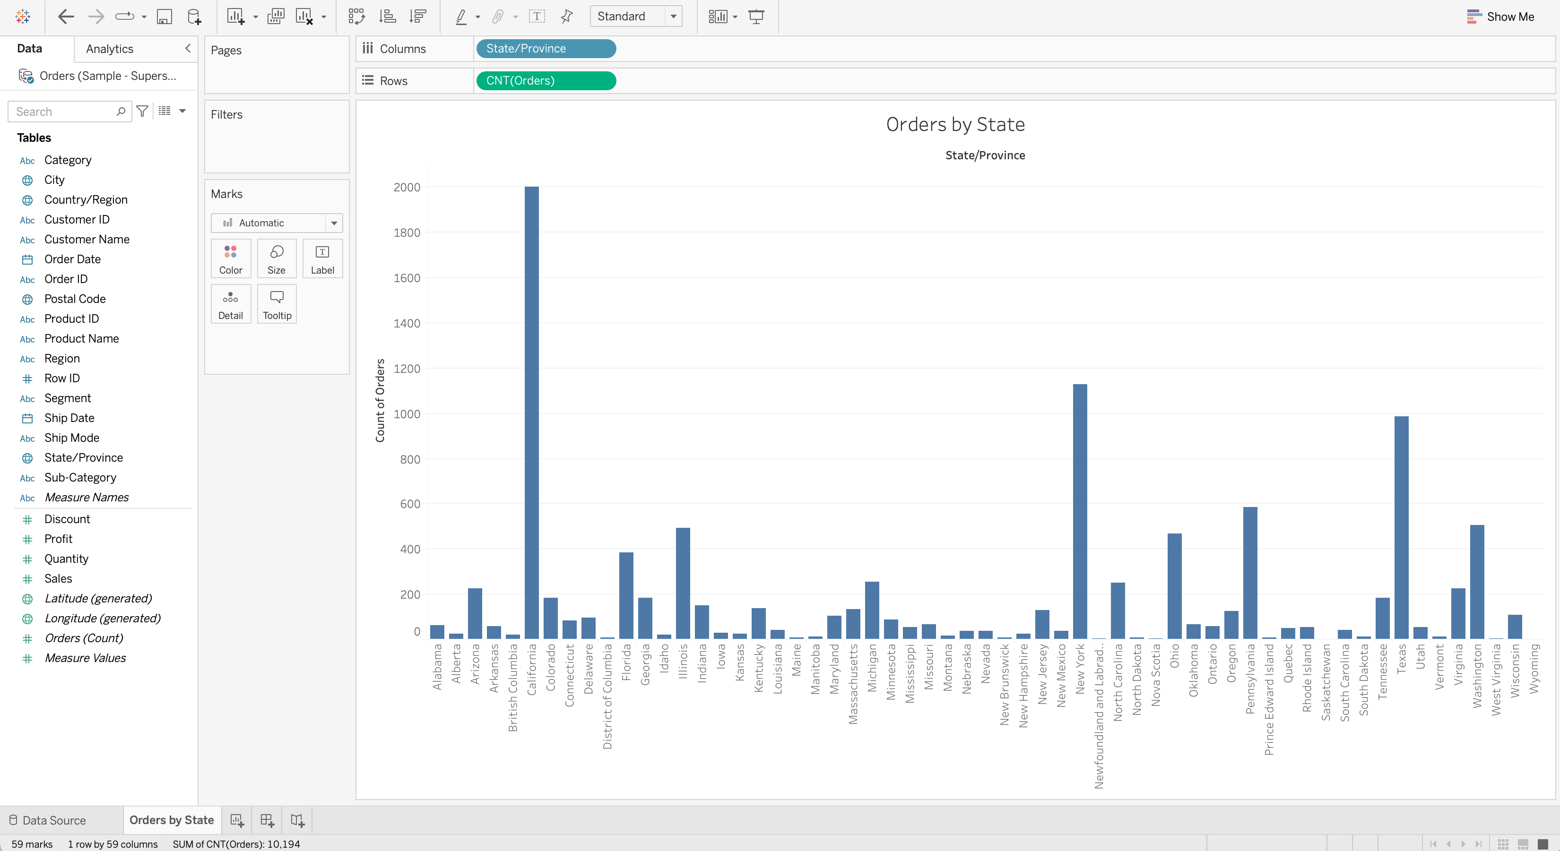This screenshot has height=851, width=1560.
Task: Create a new dashboard
Action: [267, 820]
